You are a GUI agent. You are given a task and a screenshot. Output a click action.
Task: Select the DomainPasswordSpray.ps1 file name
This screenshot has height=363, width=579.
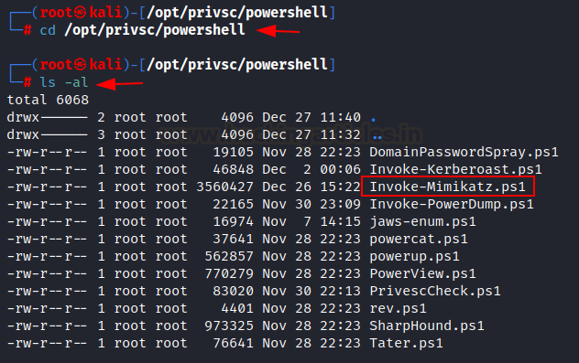464,152
